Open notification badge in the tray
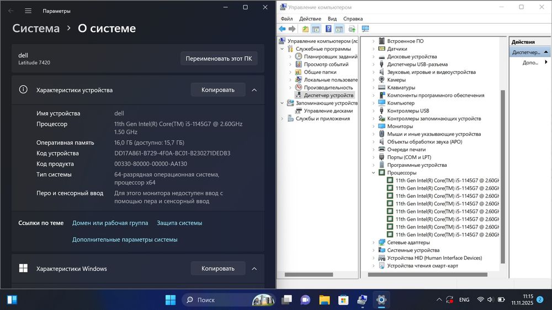This screenshot has height=310, width=552. tap(540, 300)
